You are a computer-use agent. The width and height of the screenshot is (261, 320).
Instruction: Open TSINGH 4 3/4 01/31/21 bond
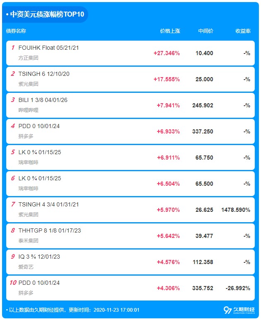[x=48, y=204]
